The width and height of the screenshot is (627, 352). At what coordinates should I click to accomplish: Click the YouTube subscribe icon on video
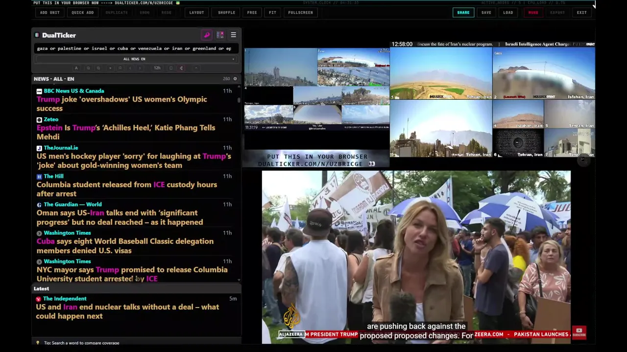(579, 332)
